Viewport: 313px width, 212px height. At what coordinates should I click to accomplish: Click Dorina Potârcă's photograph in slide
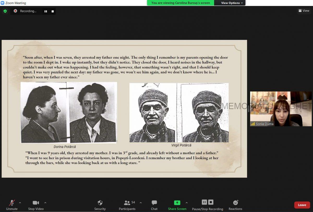click(69, 113)
